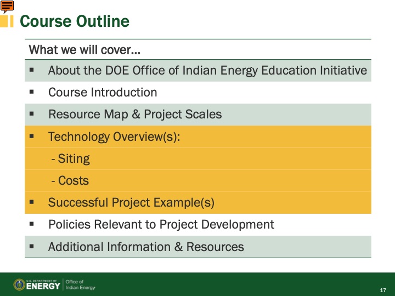This screenshot has height=296, width=395.
Task: Click the "Office of Indian Energy" footer text
Action: 80,284
